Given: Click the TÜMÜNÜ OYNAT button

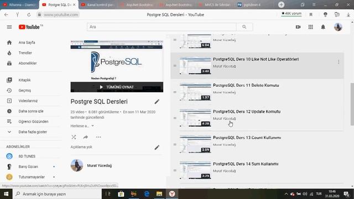Looking at the screenshot, I should point(117,87).
